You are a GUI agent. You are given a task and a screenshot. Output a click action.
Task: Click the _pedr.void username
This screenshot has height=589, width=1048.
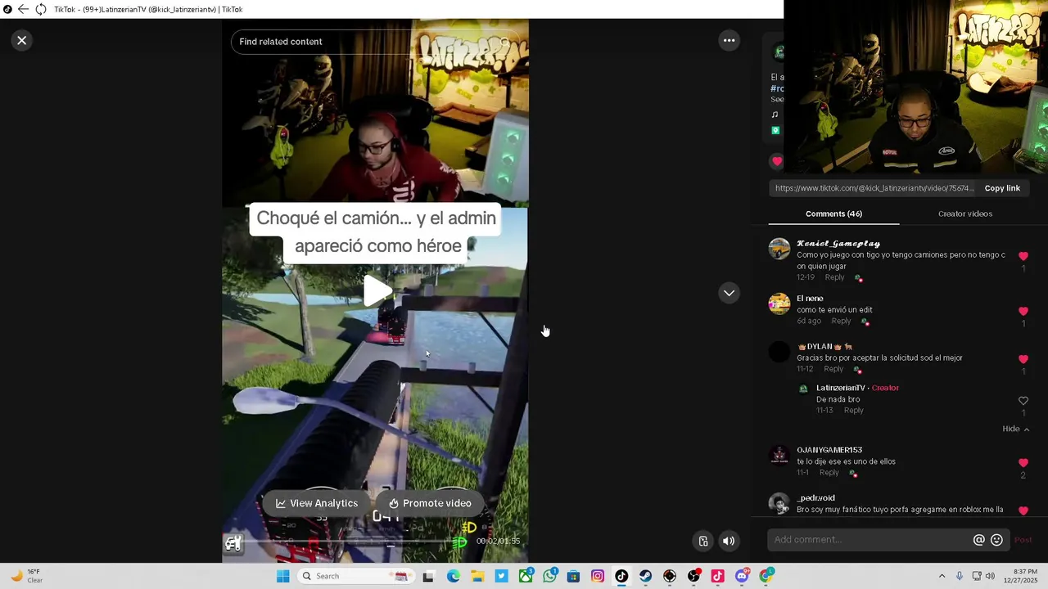(x=815, y=497)
